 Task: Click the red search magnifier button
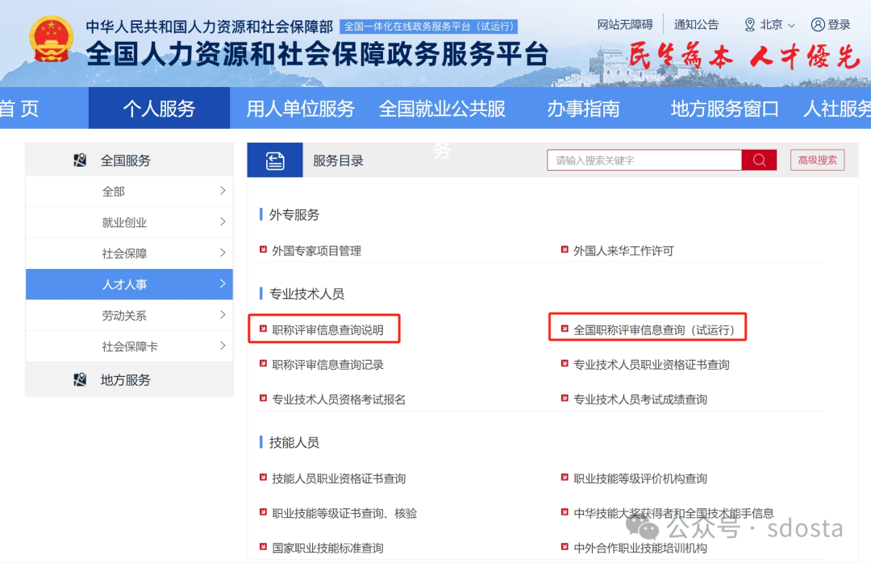click(x=759, y=160)
